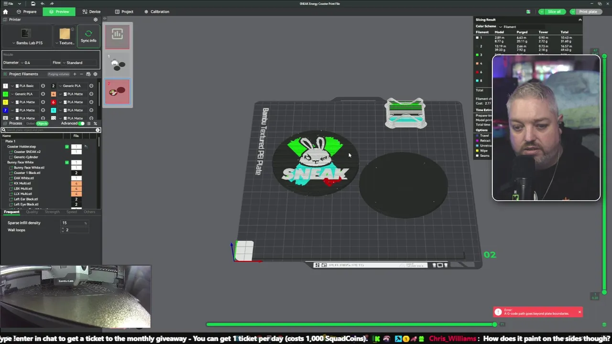Go to the Home screen icon
Viewport: 612px width, 344px height.
click(5, 11)
